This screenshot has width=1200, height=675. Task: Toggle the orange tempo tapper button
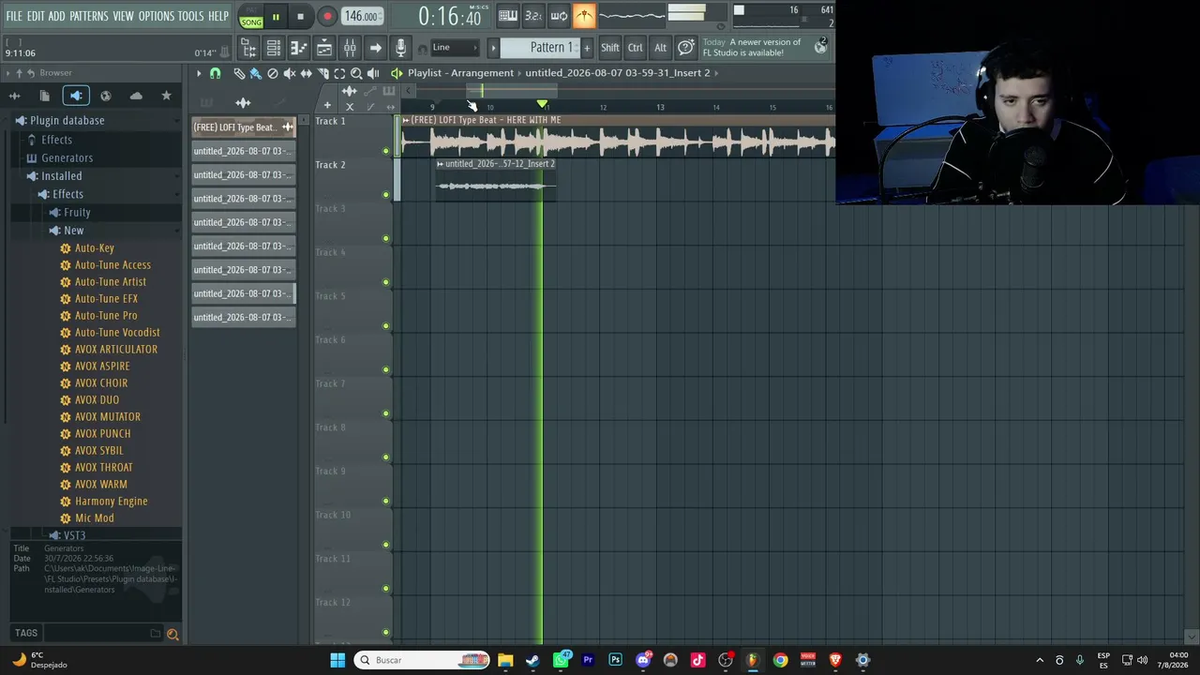pyautogui.click(x=584, y=16)
